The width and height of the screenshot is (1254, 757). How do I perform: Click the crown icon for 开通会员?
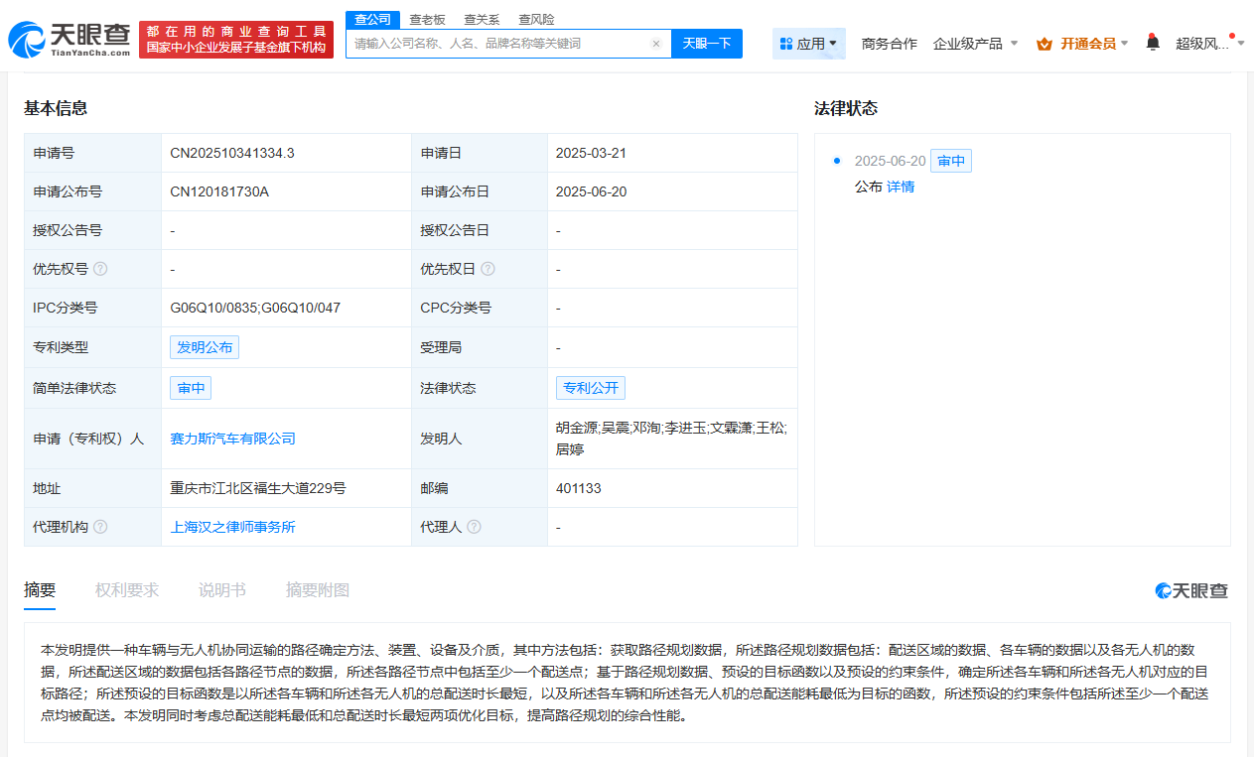1044,44
